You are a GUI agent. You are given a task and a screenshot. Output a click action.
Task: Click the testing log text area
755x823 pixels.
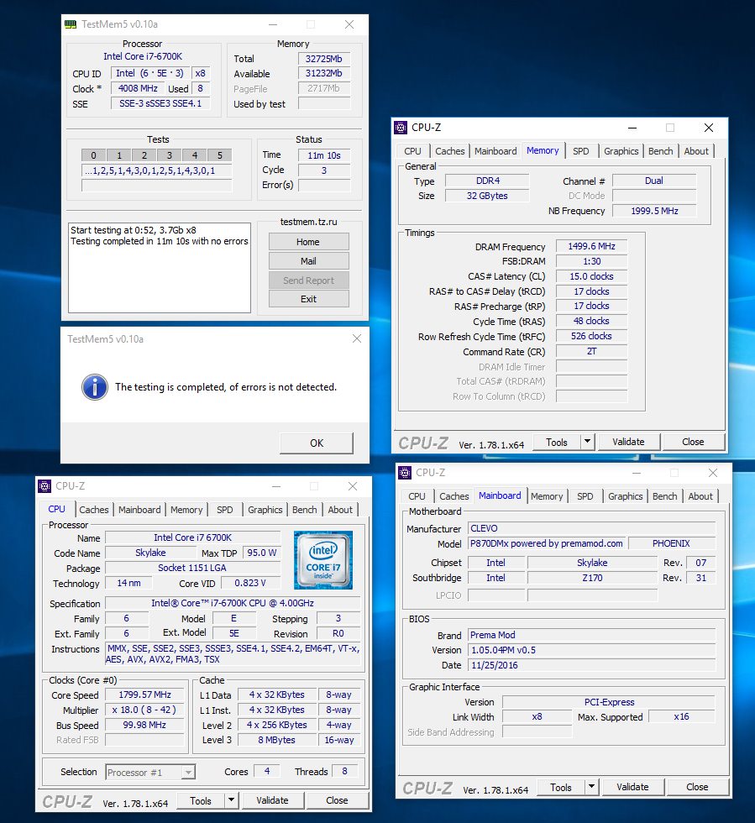point(160,268)
